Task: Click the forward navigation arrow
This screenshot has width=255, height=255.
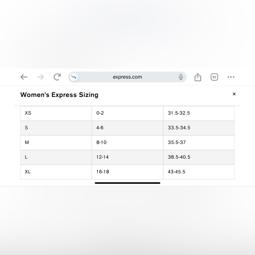Action: click(x=41, y=77)
